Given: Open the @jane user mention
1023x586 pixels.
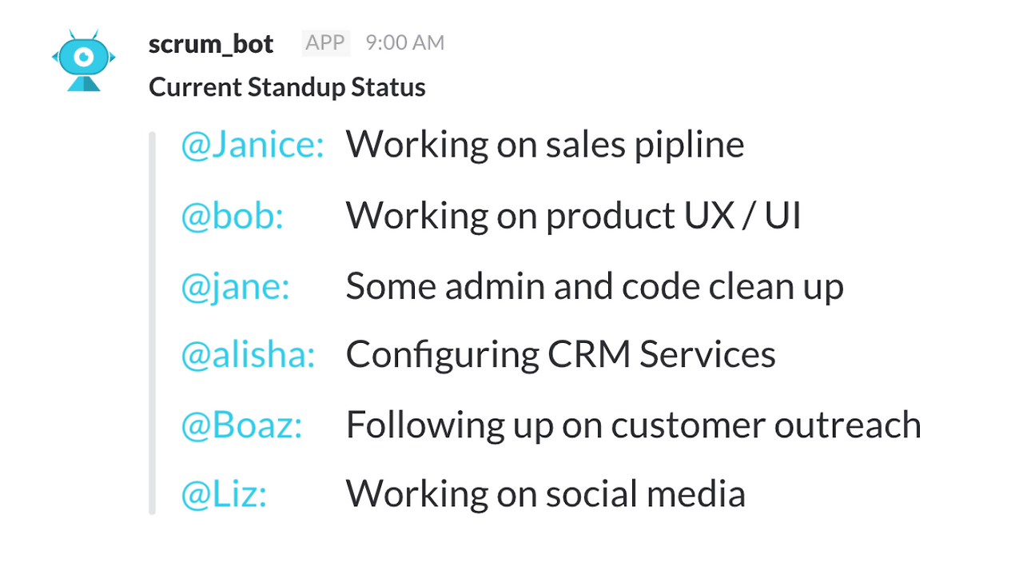Looking at the screenshot, I should coord(235,286).
